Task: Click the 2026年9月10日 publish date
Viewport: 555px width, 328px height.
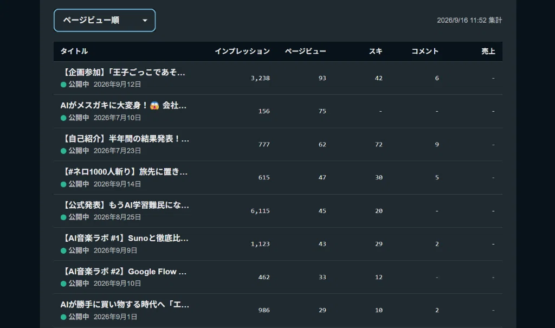Action: 117,284
